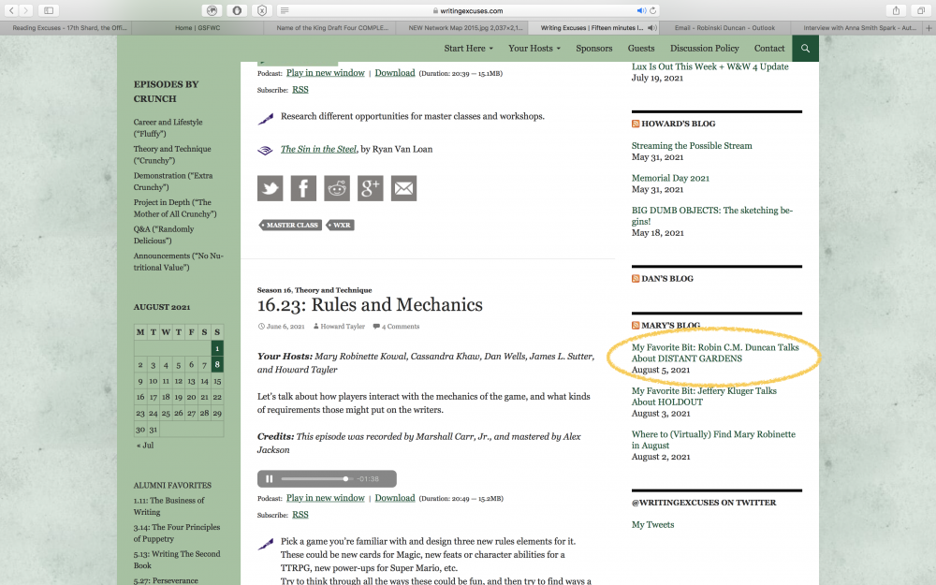
Task: Open Where to (Virtually) Find Mary Robinette post
Action: 713,440
